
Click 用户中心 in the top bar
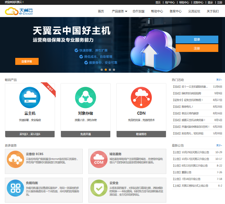(170, 2)
